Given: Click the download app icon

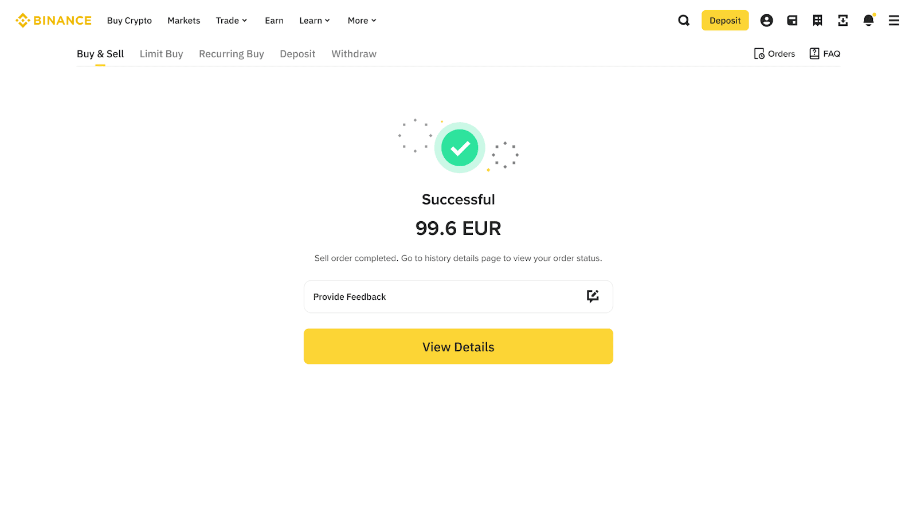Looking at the screenshot, I should tap(842, 21).
